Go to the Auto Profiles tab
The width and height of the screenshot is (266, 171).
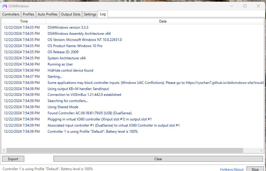click(47, 14)
